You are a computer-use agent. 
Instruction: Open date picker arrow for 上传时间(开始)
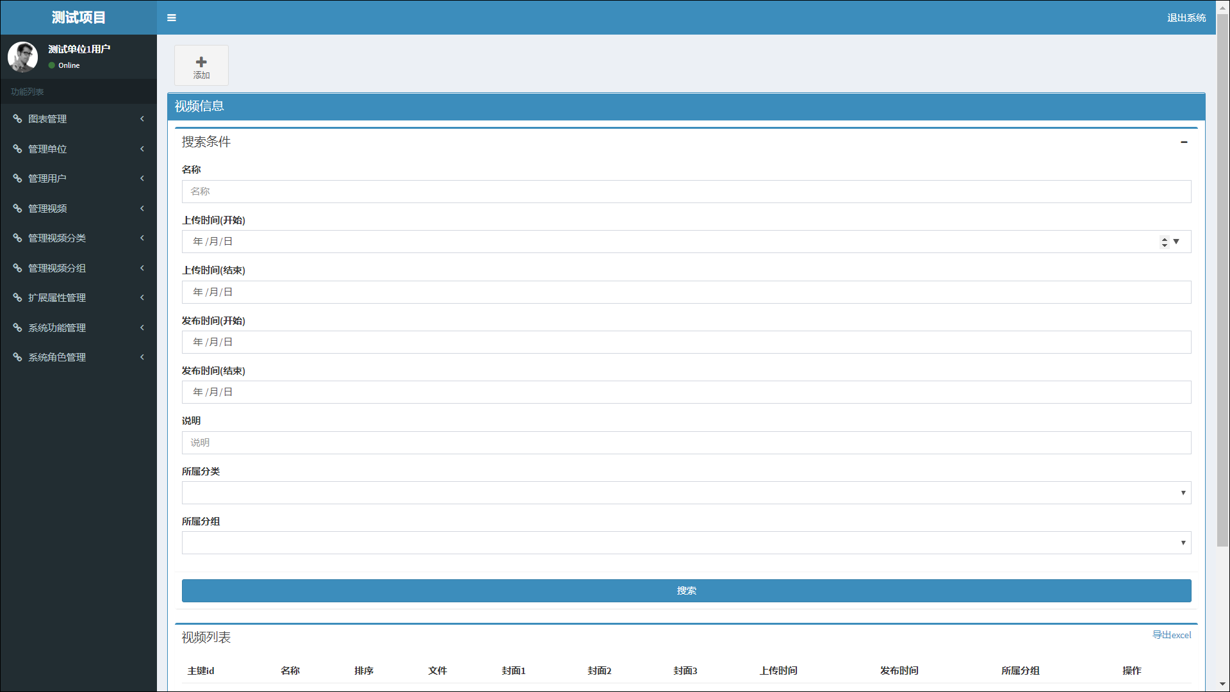[1176, 242]
